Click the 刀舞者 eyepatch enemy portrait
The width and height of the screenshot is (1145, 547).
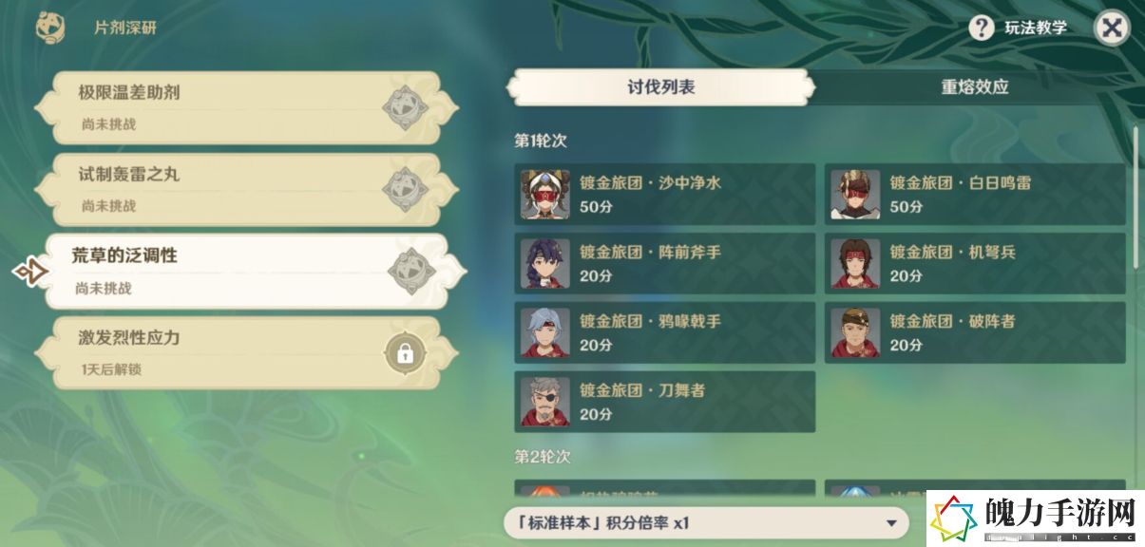click(x=545, y=402)
